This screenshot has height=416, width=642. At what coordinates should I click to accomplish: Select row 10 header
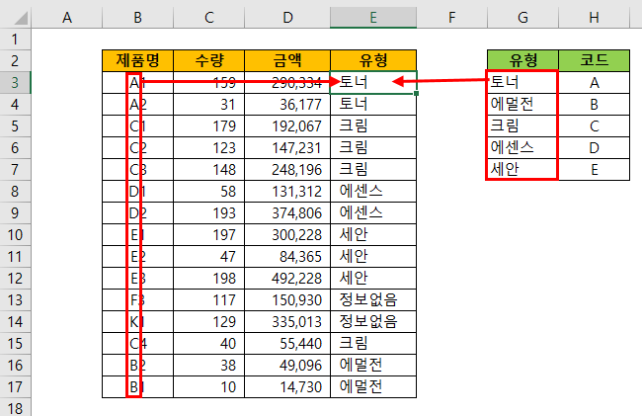pos(15,235)
